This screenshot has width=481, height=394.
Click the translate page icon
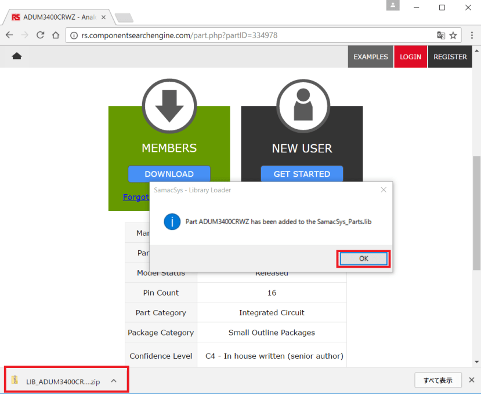click(441, 35)
